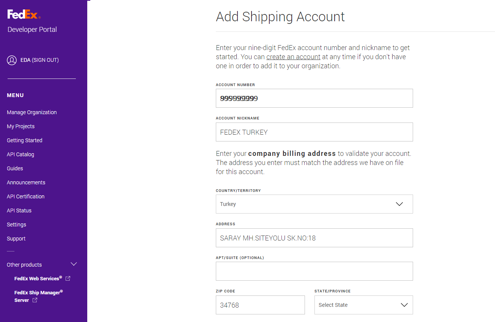View Announcements page
The width and height of the screenshot is (495, 322).
pyautogui.click(x=26, y=182)
